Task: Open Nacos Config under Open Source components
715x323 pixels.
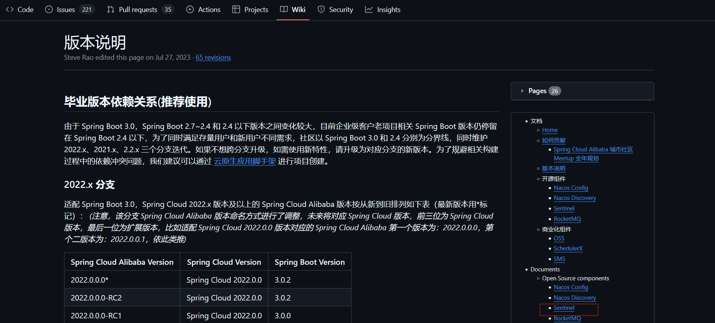Action: (x=571, y=287)
